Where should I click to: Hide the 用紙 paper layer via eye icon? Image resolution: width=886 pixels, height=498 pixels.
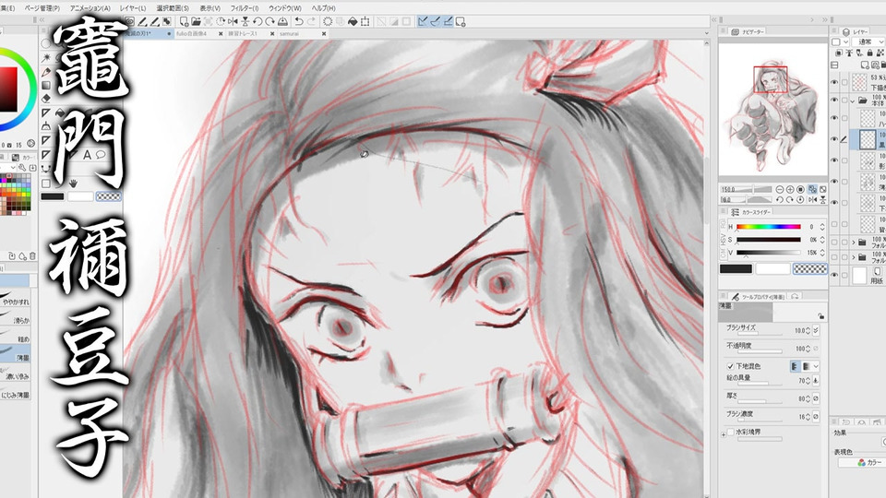point(834,275)
